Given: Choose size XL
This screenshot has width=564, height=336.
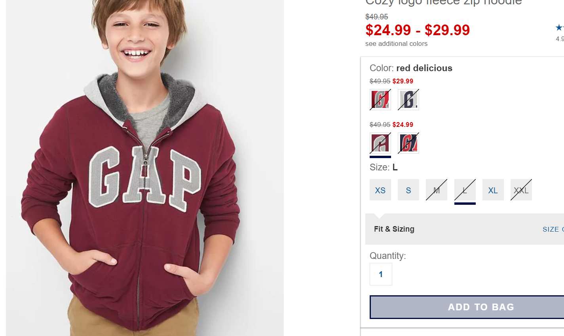Looking at the screenshot, I should click(493, 190).
